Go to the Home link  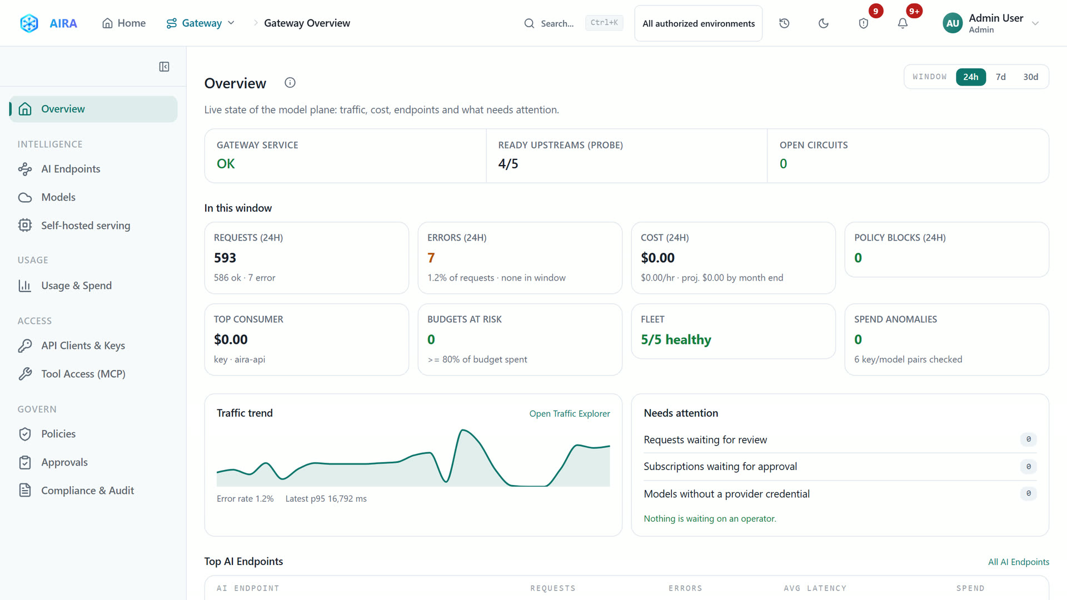click(x=124, y=23)
